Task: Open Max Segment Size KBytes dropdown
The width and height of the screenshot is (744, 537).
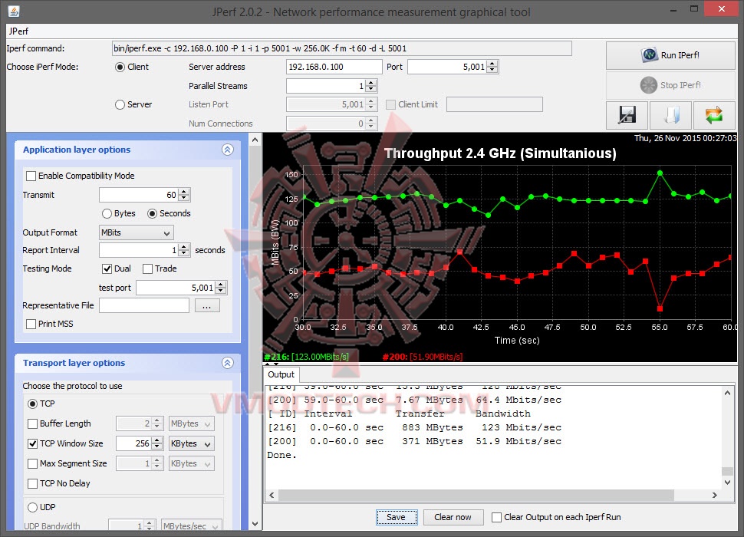Action: (x=191, y=463)
